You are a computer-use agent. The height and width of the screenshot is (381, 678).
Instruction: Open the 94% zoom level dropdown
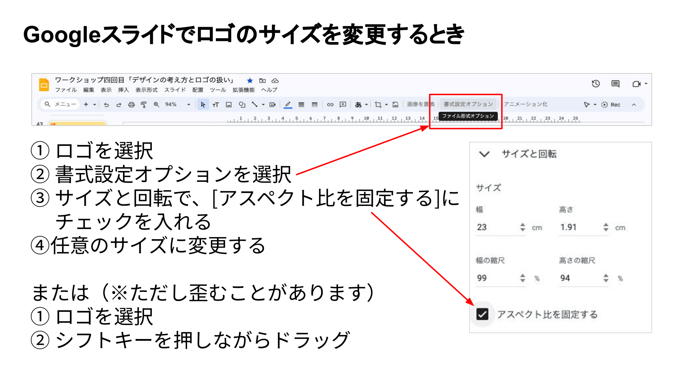[178, 104]
